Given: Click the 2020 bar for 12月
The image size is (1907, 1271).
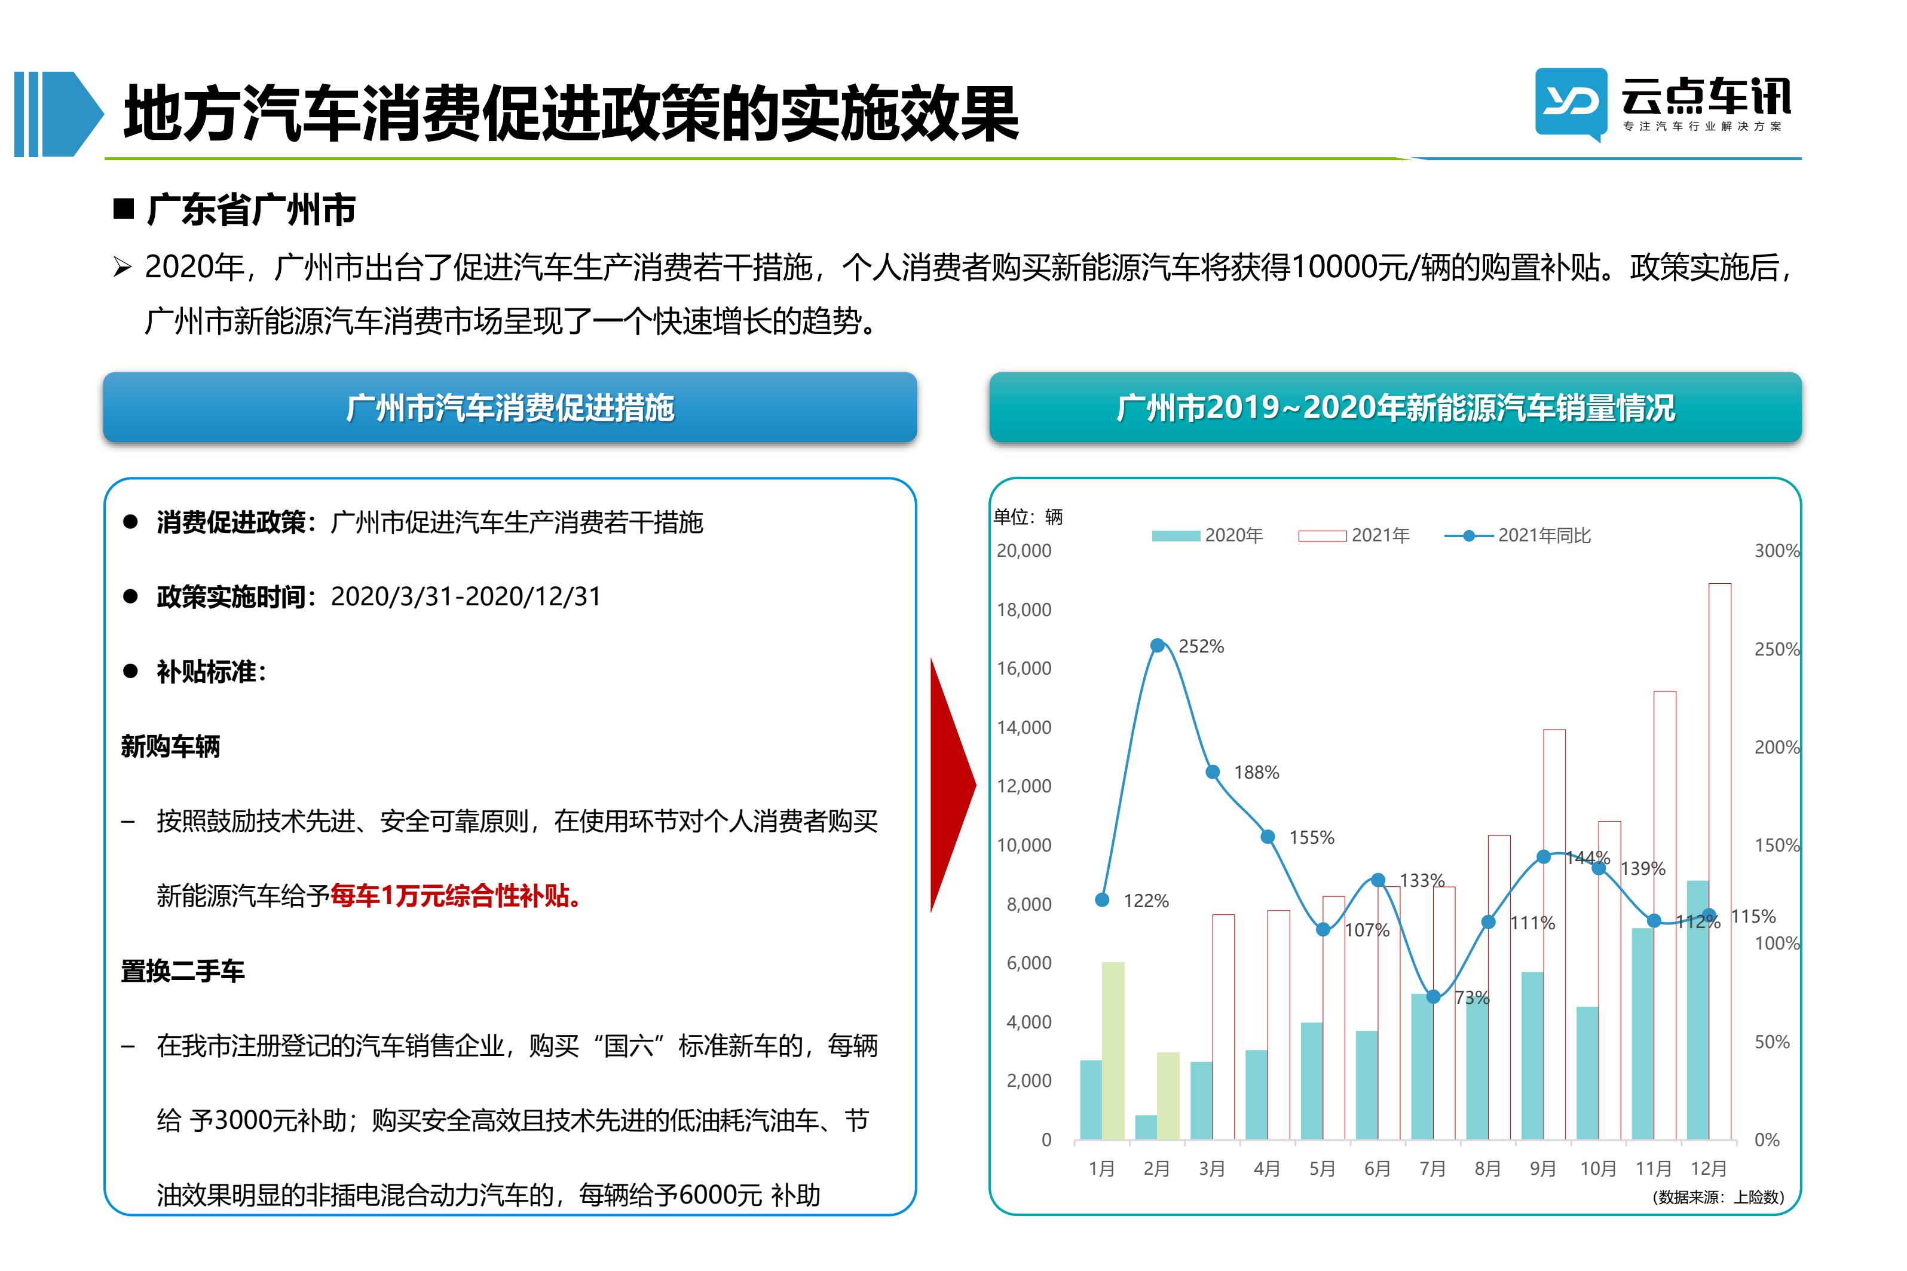Looking at the screenshot, I should (x=1697, y=1010).
